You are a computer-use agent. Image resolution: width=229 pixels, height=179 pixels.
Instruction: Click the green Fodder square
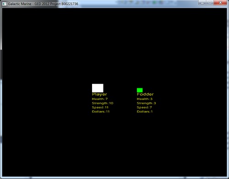(x=140, y=90)
